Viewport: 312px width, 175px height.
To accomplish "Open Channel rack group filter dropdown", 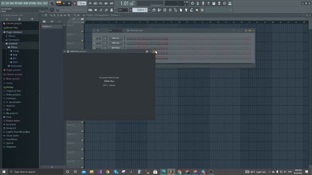I will (x=115, y=31).
